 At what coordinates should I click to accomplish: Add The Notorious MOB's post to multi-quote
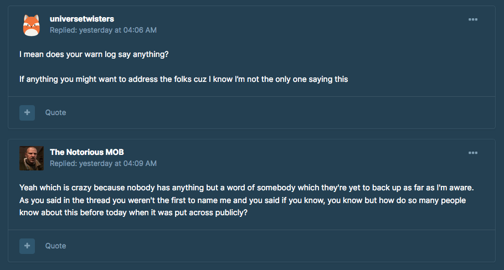[x=27, y=246]
